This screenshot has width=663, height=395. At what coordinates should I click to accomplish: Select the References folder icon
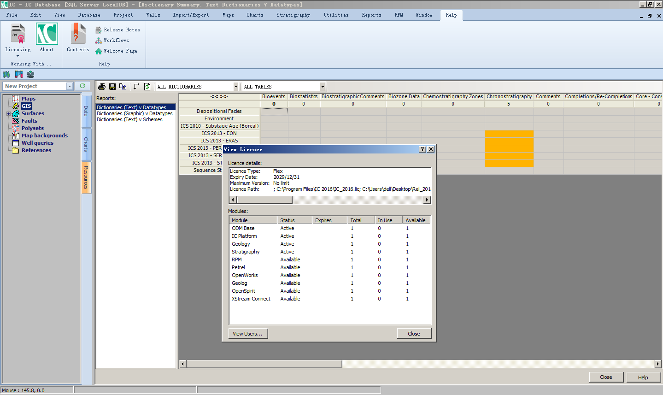tap(16, 150)
